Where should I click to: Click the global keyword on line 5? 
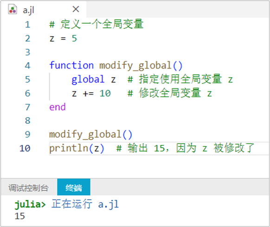point(88,80)
